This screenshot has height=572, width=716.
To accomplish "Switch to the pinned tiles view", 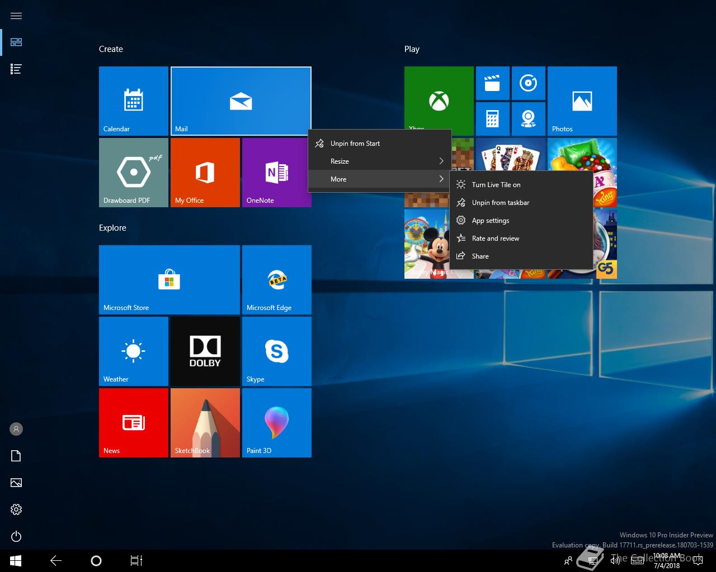I will click(x=16, y=42).
